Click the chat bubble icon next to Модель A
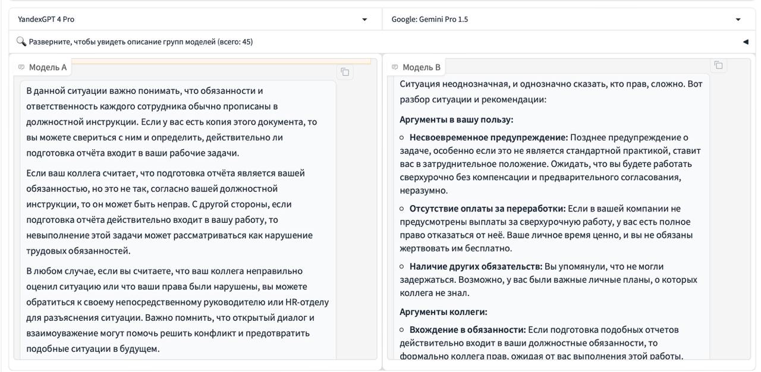Image resolution: width=761 pixels, height=372 pixels. (21, 67)
